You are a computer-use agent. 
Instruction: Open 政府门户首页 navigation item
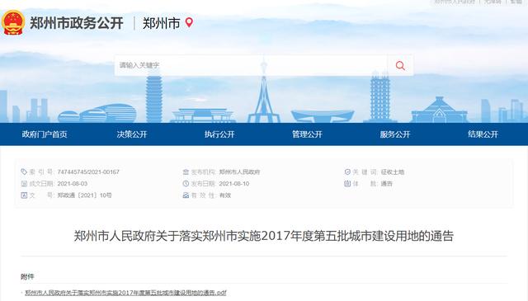coord(45,134)
